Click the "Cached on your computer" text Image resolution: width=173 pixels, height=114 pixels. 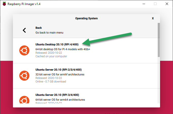(51, 56)
